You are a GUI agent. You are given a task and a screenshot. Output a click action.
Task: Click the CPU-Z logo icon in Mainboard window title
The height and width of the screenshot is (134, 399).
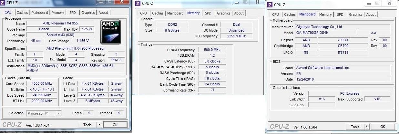tap(269, 5)
